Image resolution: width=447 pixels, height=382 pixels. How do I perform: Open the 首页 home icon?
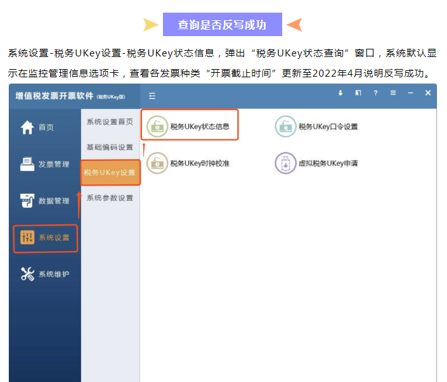point(27,127)
